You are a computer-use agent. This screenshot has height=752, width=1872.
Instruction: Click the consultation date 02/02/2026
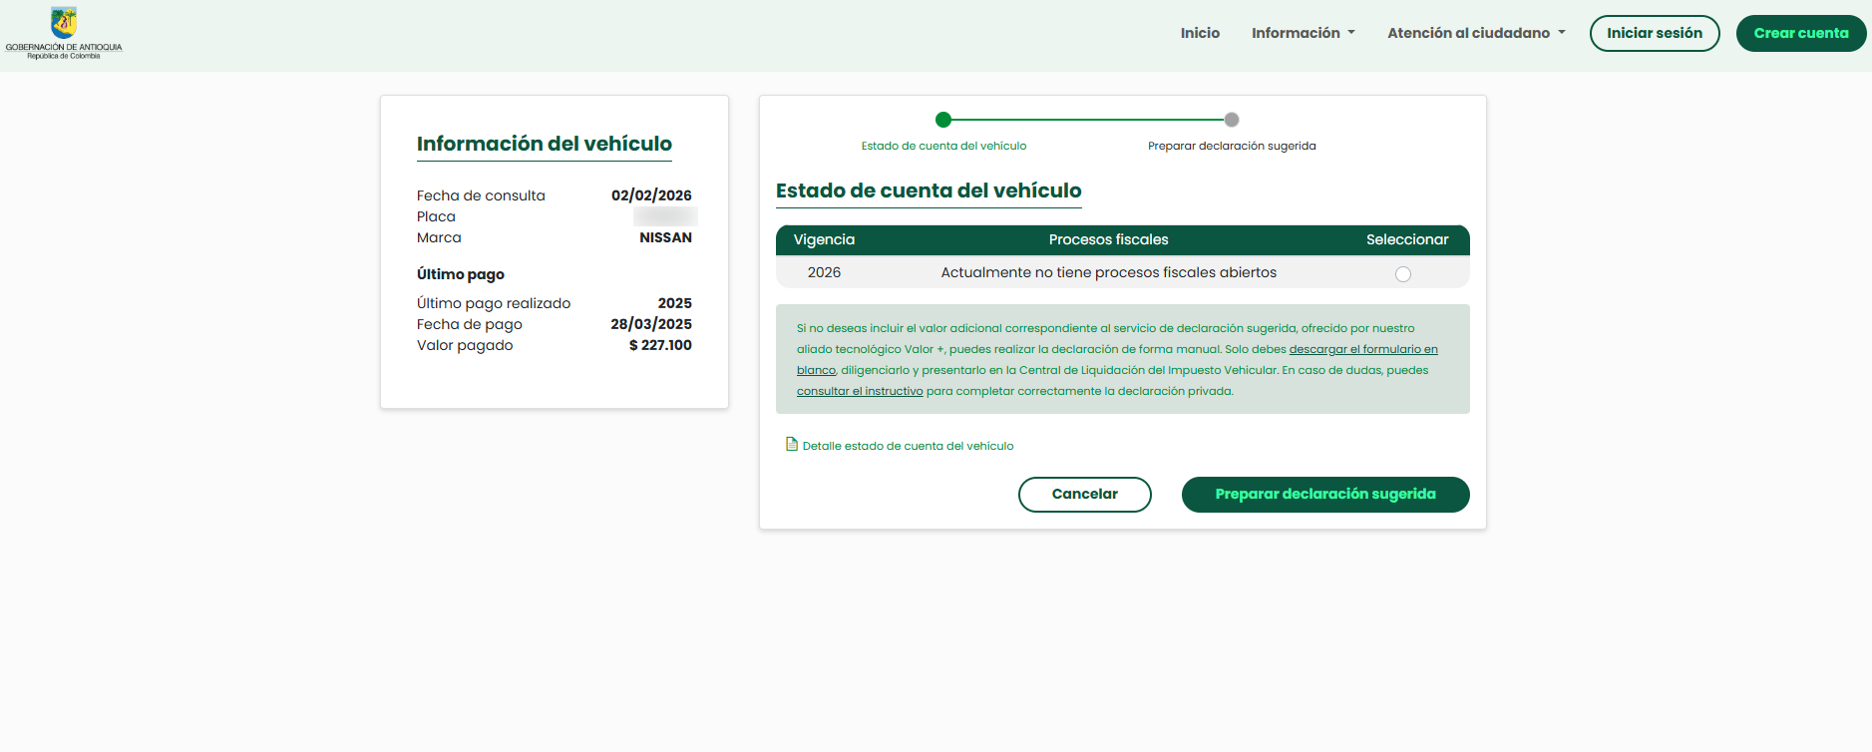point(651,195)
